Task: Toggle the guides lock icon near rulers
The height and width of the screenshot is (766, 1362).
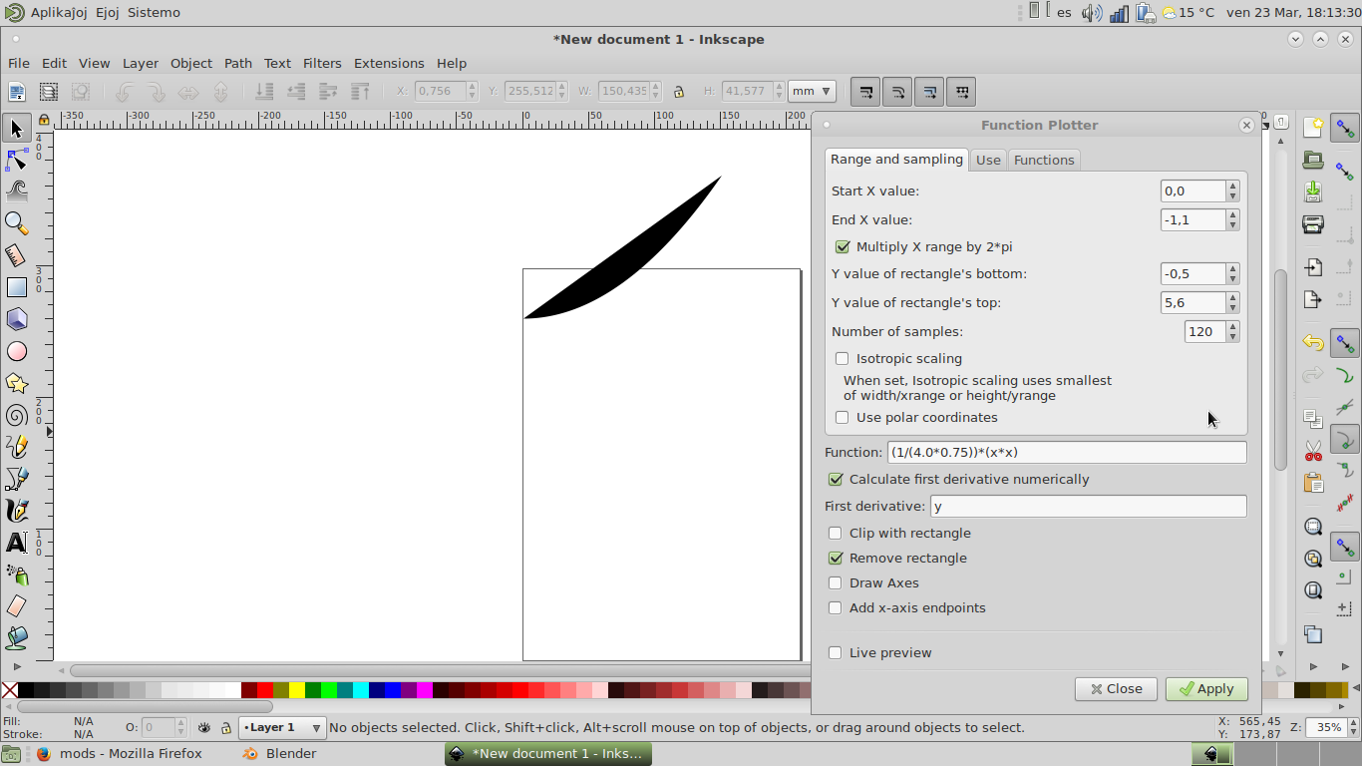Action: point(44,120)
